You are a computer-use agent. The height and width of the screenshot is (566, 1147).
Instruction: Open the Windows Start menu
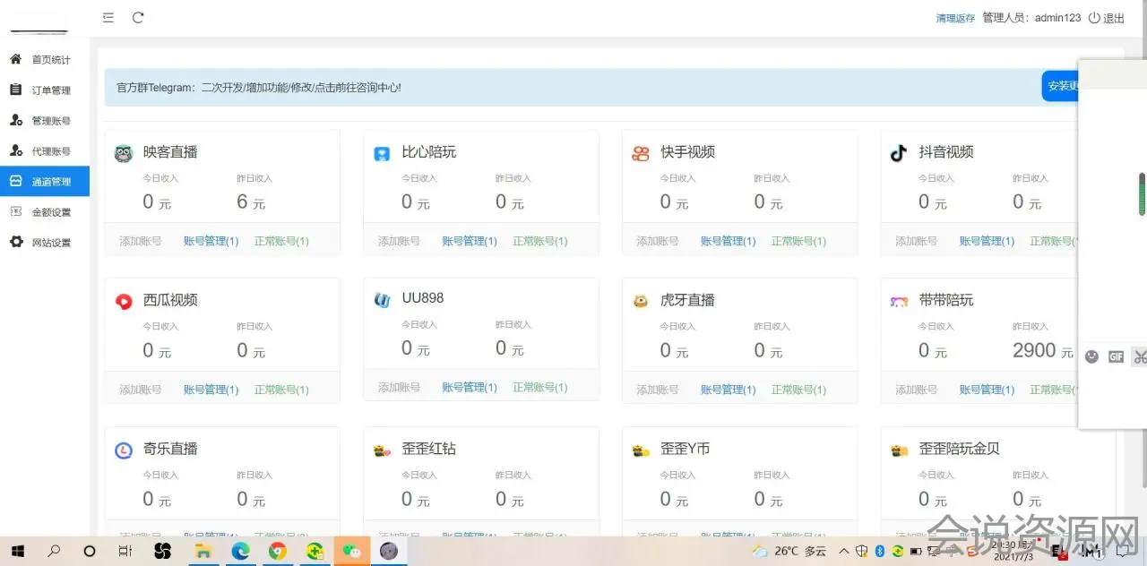click(x=18, y=551)
